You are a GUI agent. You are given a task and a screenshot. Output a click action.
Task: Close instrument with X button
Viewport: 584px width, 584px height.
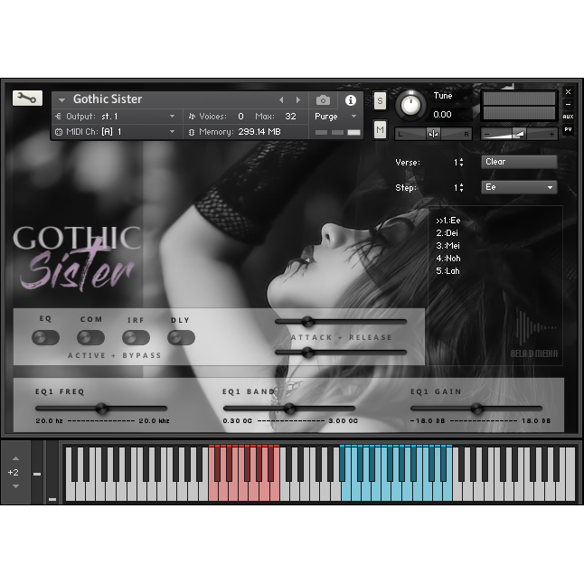tap(568, 91)
